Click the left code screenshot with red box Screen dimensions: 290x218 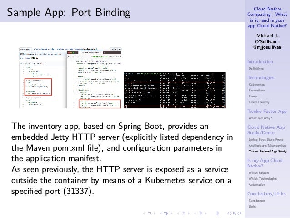coord(43,78)
